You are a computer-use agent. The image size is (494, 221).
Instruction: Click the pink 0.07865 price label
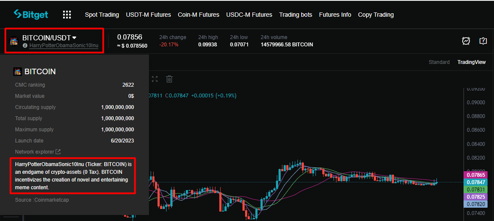(476, 175)
